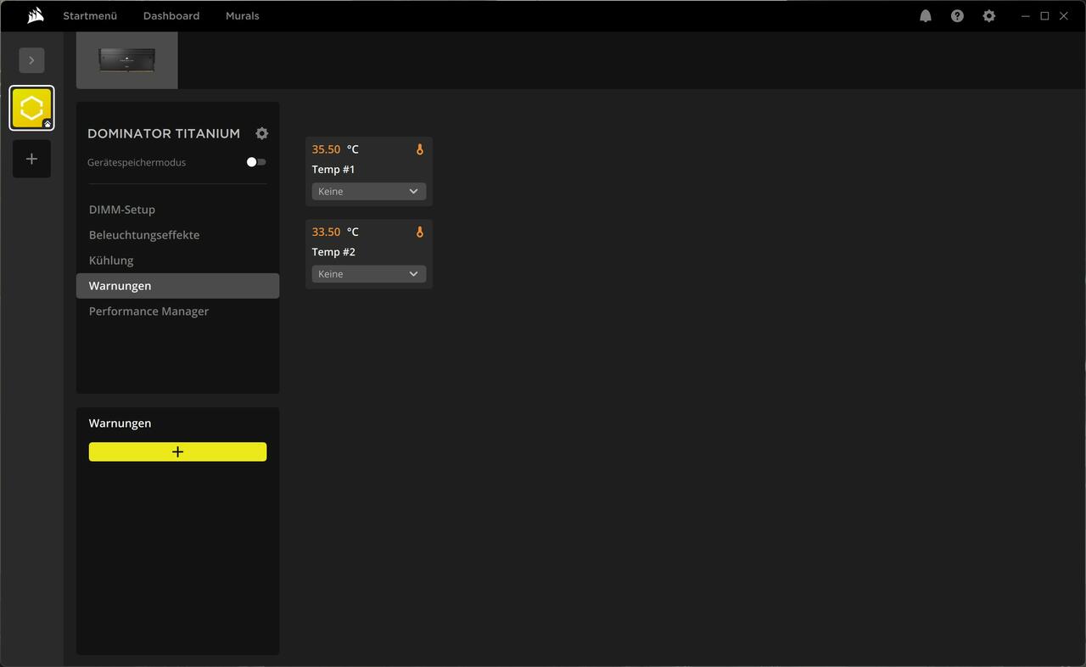Select the Performance Manager entry

pos(148,311)
